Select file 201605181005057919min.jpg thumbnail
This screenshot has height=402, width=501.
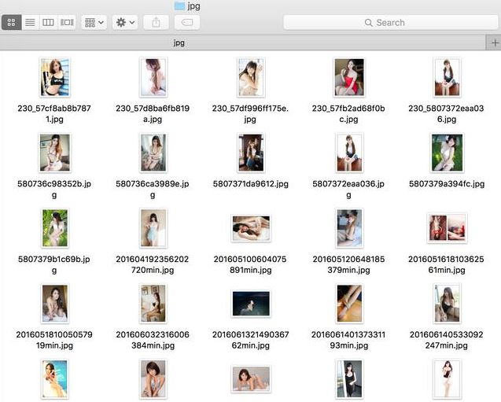[55, 304]
